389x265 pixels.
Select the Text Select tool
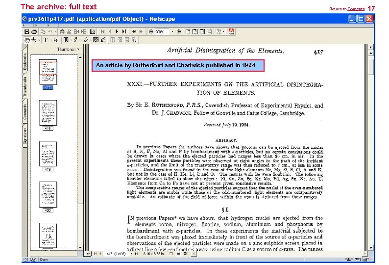(46, 40)
